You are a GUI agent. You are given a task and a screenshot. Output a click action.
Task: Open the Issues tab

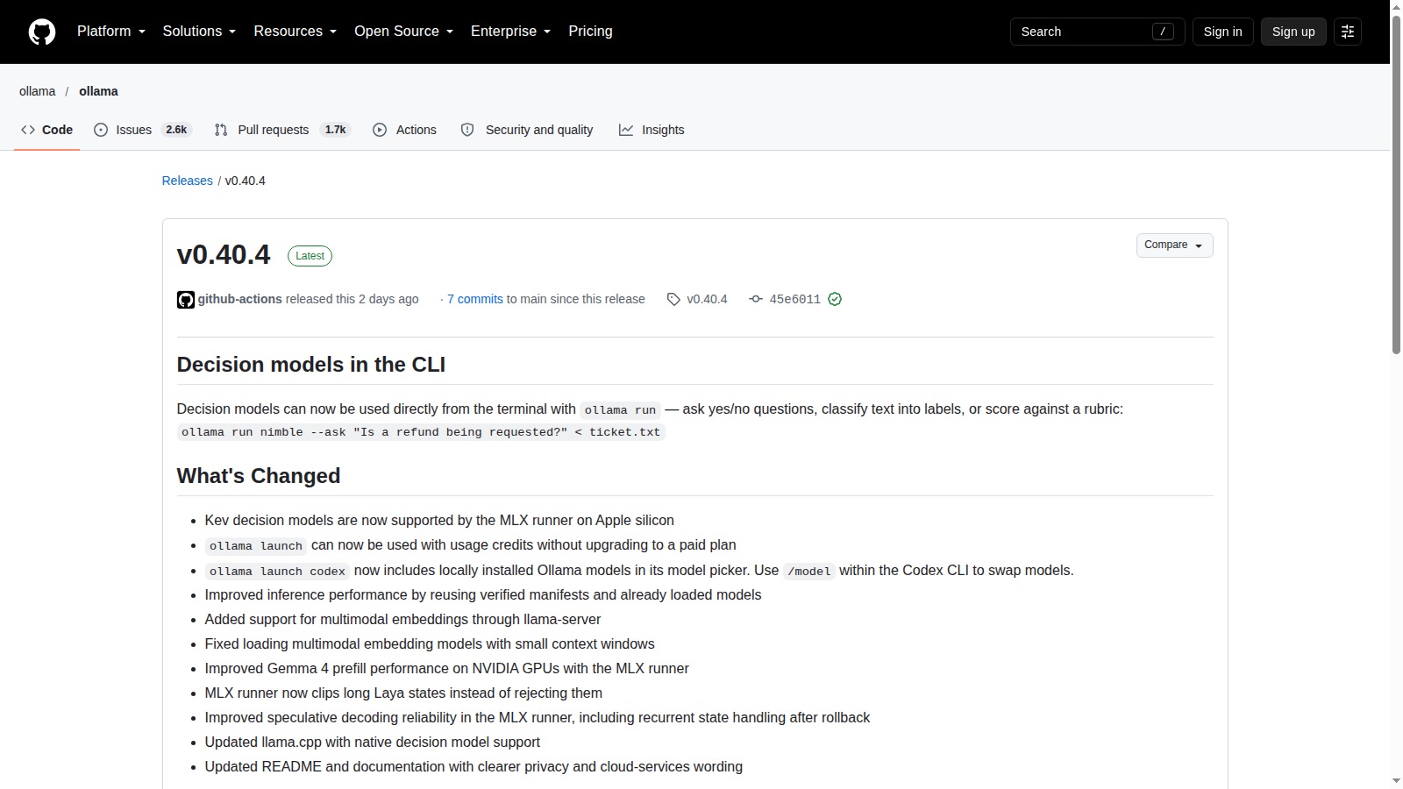[142, 130]
